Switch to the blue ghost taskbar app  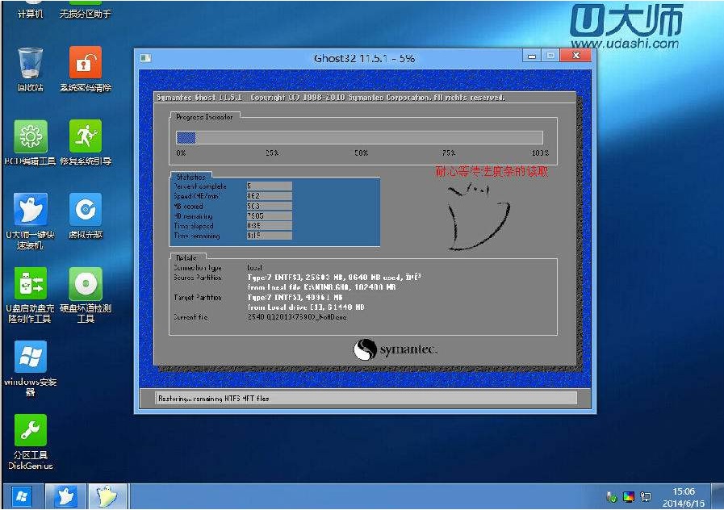tap(65, 496)
